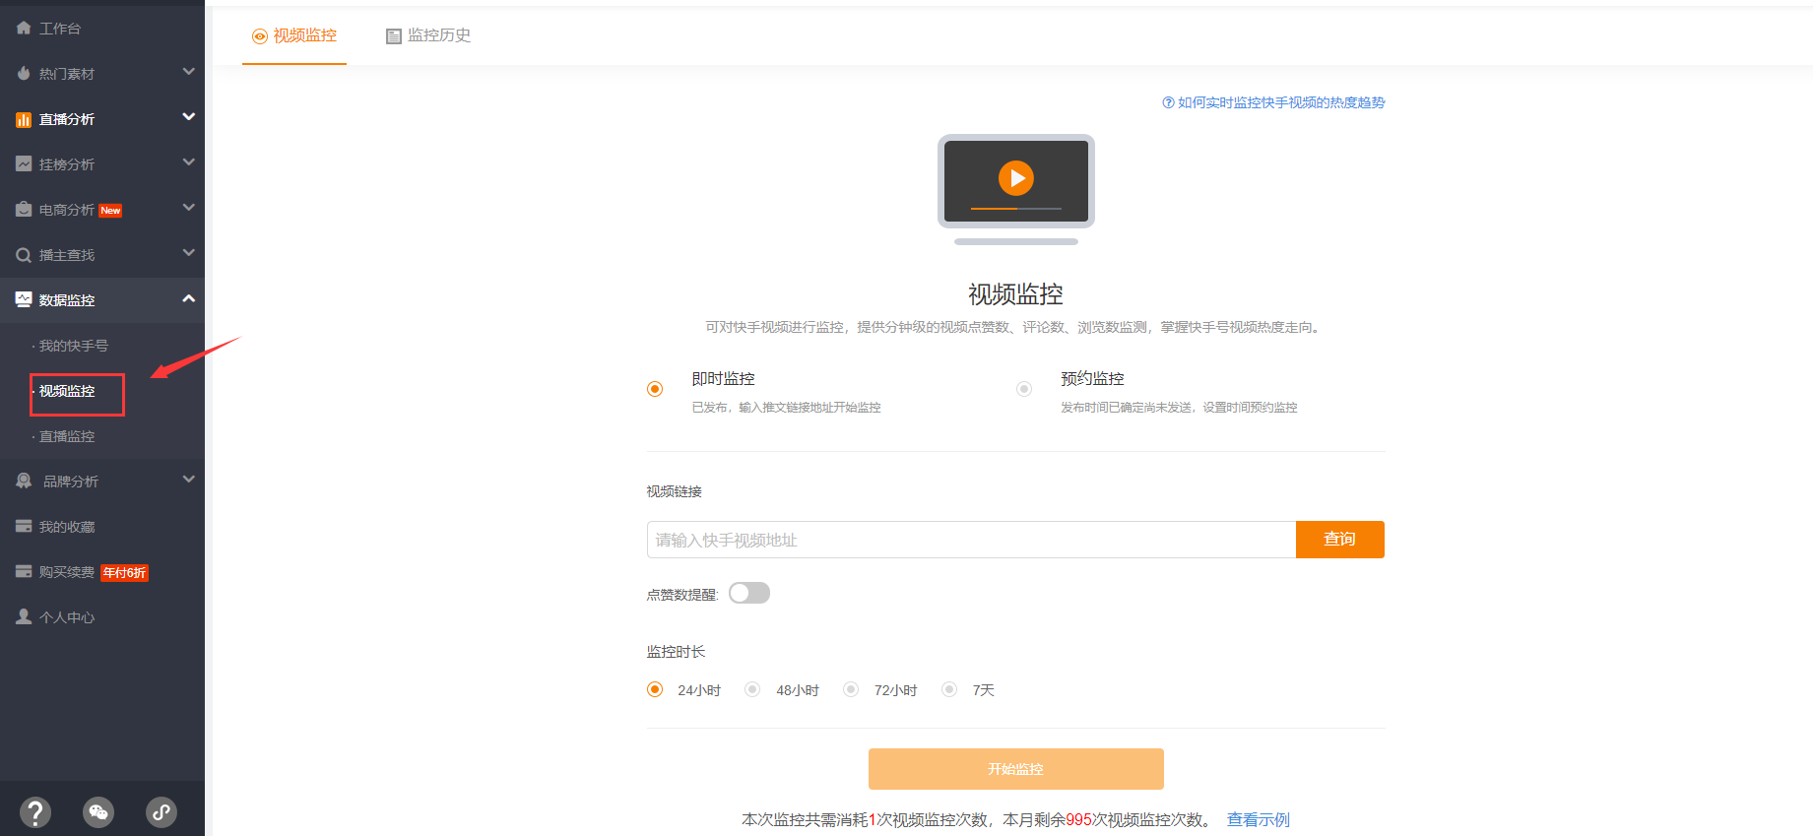Click the 年付6折 discount badge
Screen dimensions: 1813x836
coord(124,573)
